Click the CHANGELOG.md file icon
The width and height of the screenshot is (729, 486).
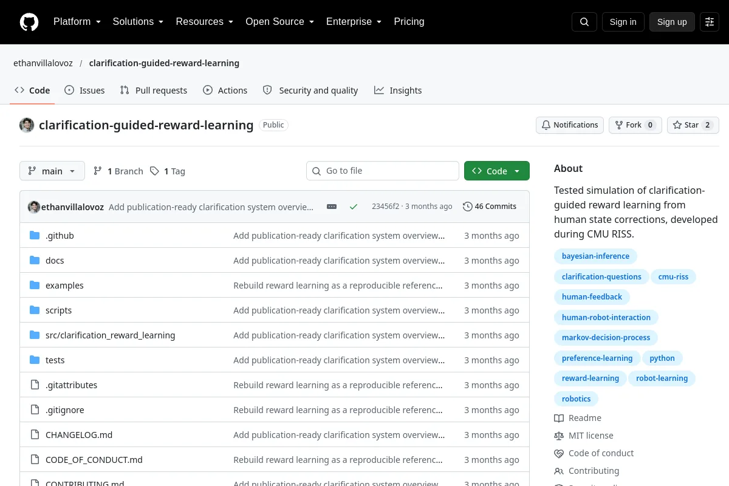[x=35, y=435]
